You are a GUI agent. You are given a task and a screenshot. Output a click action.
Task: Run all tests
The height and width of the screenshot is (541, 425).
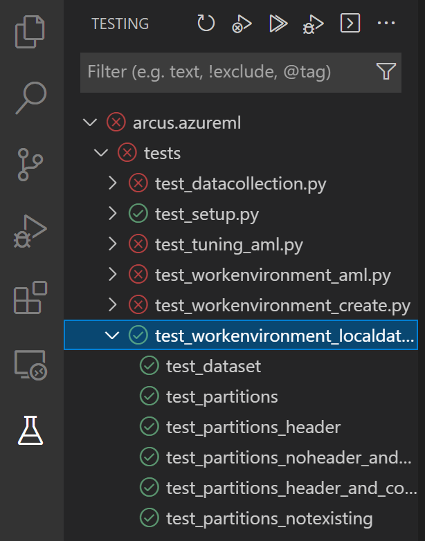(x=278, y=24)
